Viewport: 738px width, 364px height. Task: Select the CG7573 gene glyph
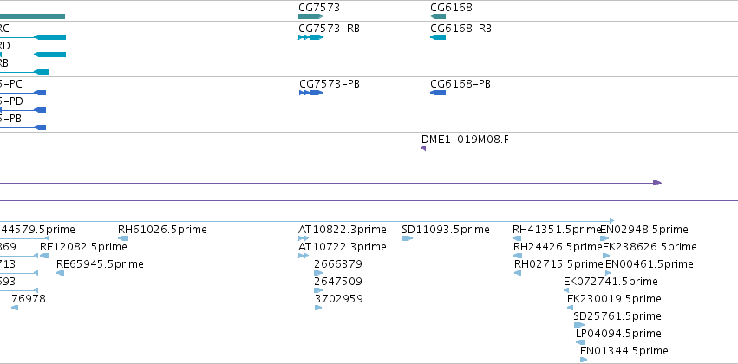(x=311, y=16)
